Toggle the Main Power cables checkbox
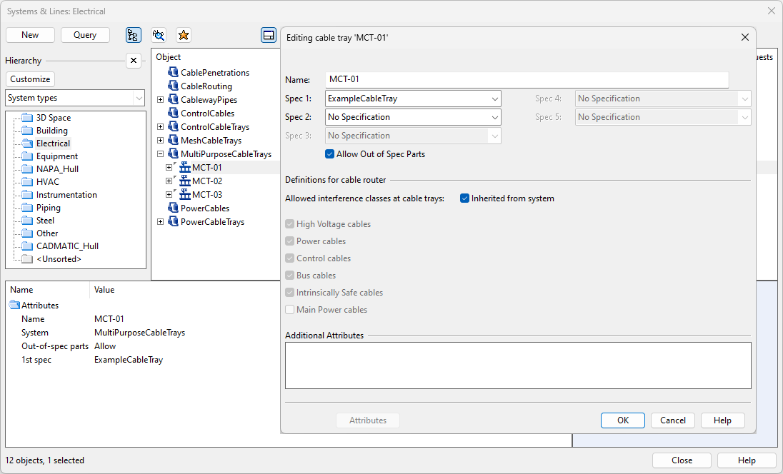Image resolution: width=783 pixels, height=474 pixels. (290, 310)
